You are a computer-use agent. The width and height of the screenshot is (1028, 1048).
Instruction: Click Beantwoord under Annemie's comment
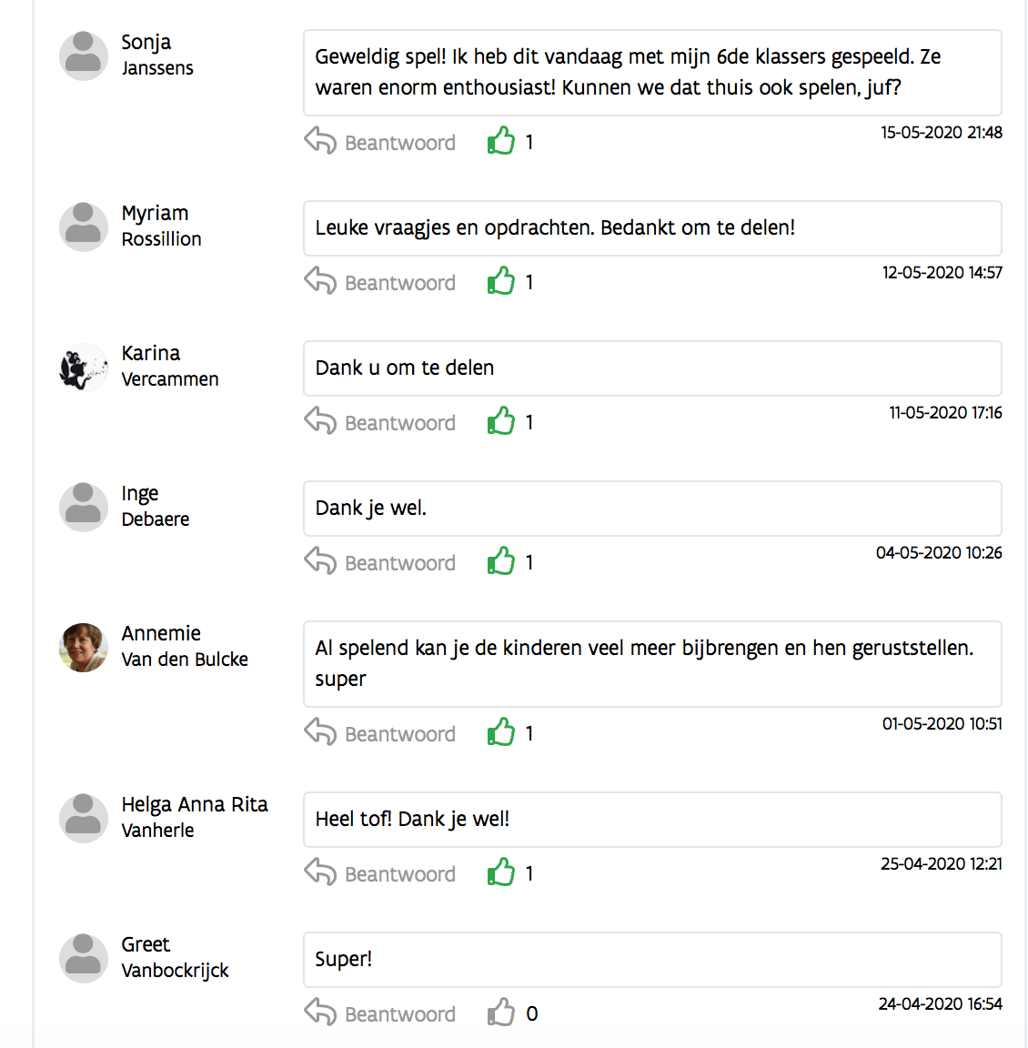[399, 734]
